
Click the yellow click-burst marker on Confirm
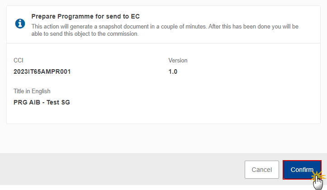(318, 176)
